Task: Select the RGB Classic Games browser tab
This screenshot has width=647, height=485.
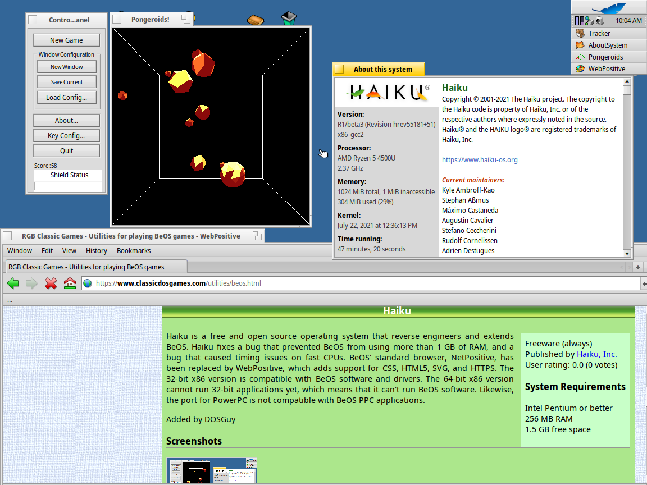Action: click(x=95, y=267)
